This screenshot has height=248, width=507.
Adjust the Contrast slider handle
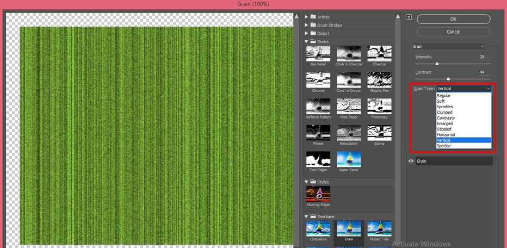448,79
